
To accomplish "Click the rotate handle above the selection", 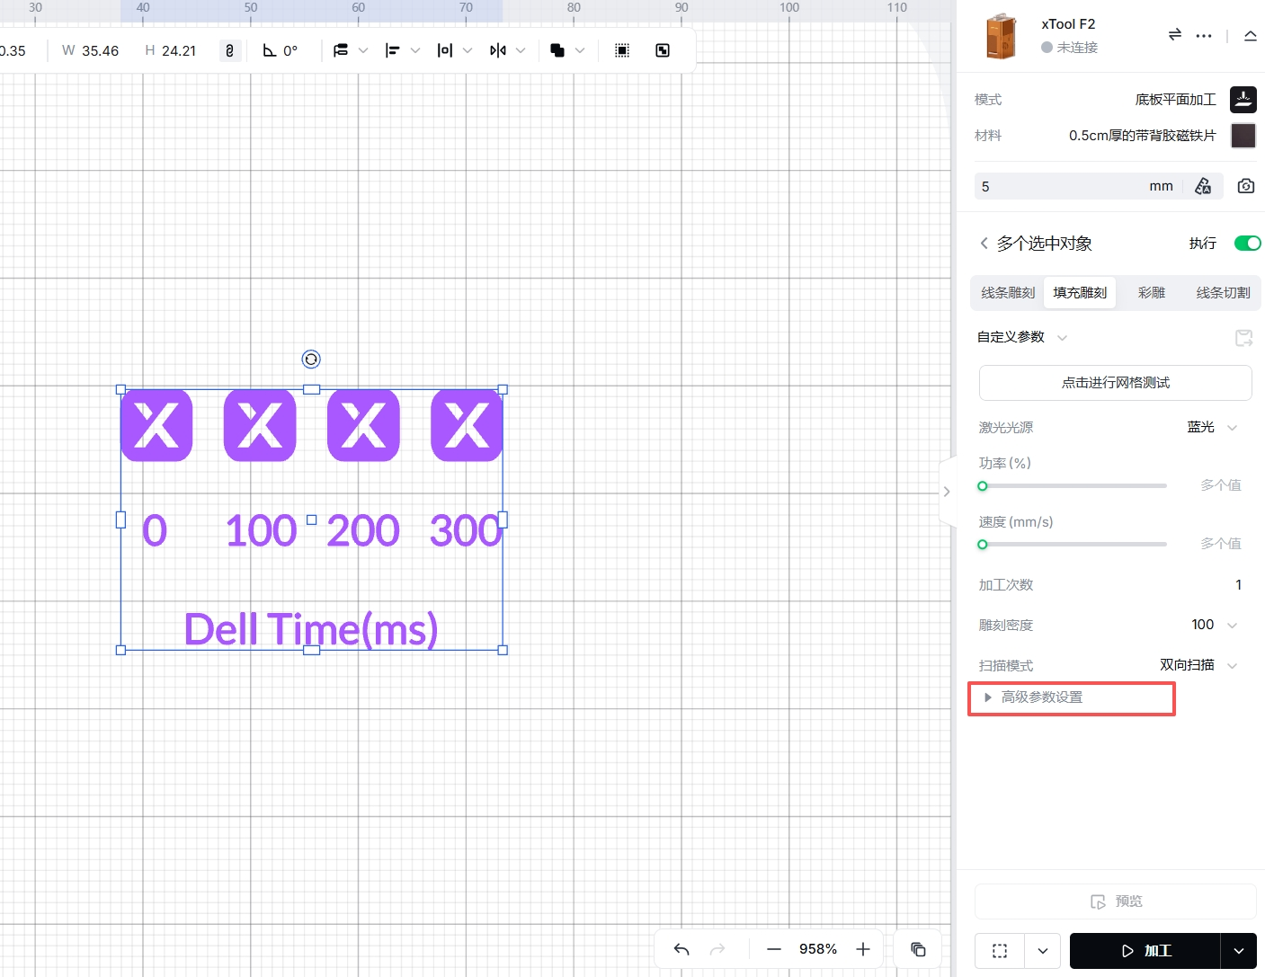I will (311, 360).
